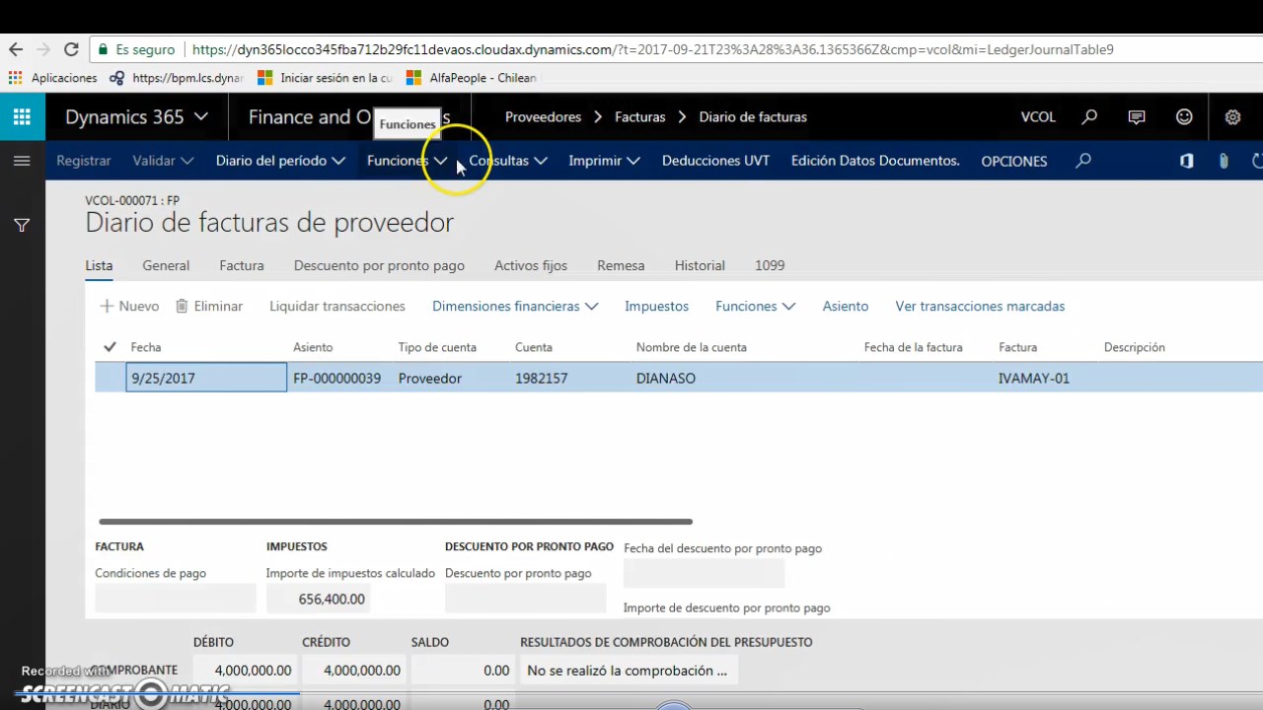Image resolution: width=1263 pixels, height=710 pixels.
Task: Open the grid toolbar Funciones dropdown
Action: 755,306
